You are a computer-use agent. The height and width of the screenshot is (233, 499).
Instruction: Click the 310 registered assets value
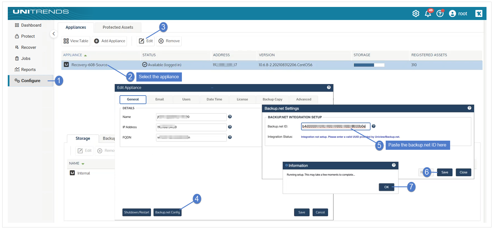[414, 65]
